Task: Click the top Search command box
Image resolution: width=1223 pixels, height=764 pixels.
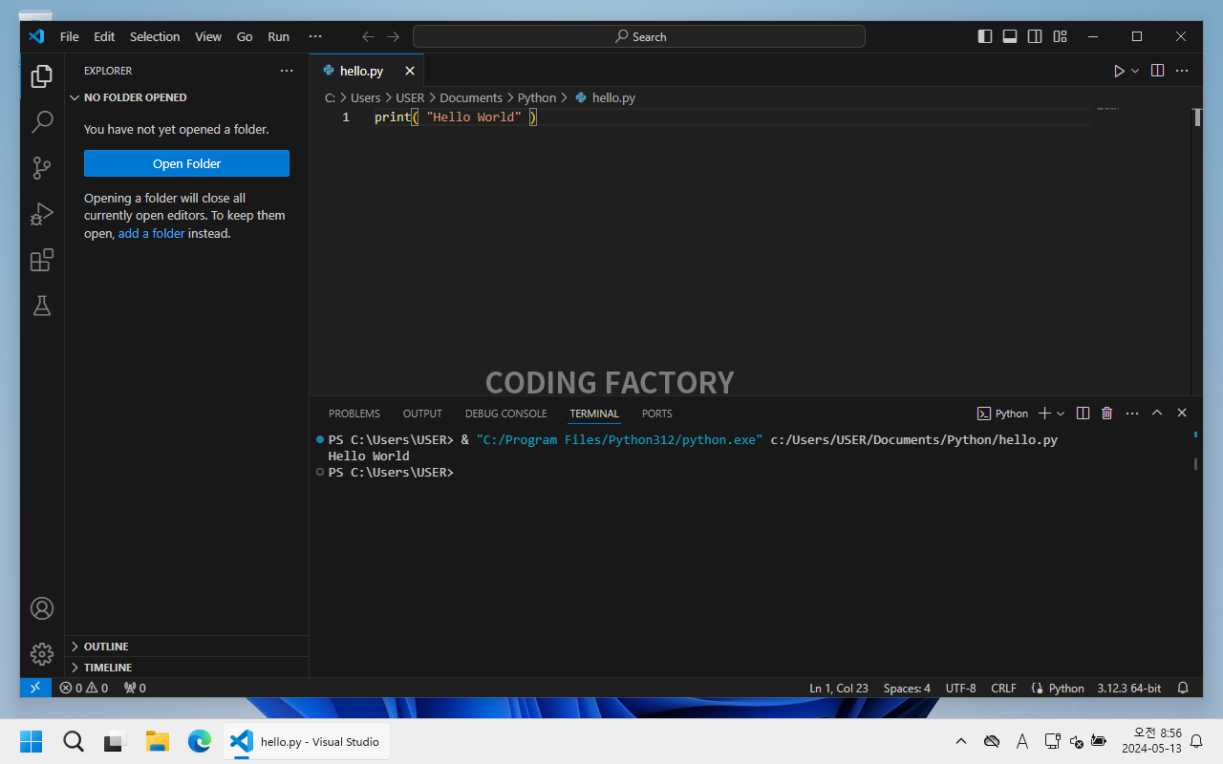Action: click(638, 36)
